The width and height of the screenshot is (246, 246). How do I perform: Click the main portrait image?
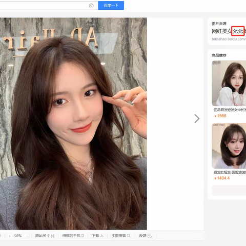73,124
